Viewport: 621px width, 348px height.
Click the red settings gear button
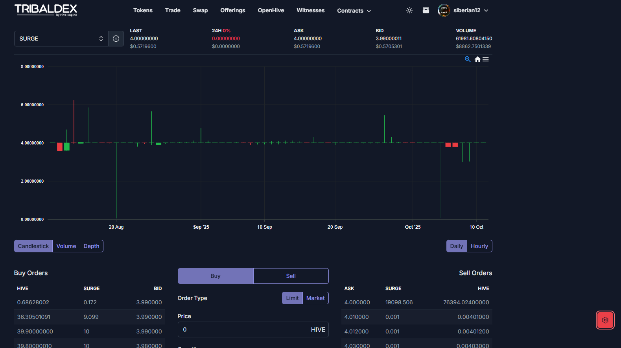coord(605,320)
